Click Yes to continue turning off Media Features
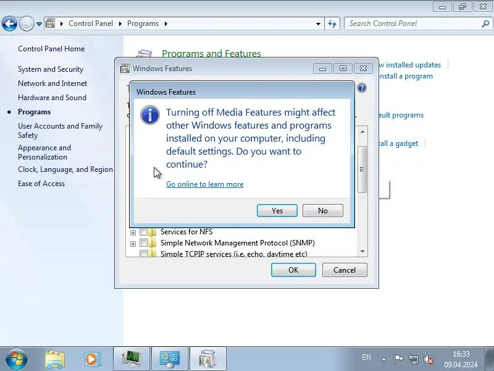Screen dimensions: 494x371 [x=277, y=210]
